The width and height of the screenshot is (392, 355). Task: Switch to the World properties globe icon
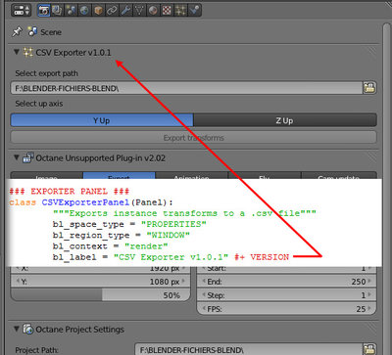(x=84, y=11)
